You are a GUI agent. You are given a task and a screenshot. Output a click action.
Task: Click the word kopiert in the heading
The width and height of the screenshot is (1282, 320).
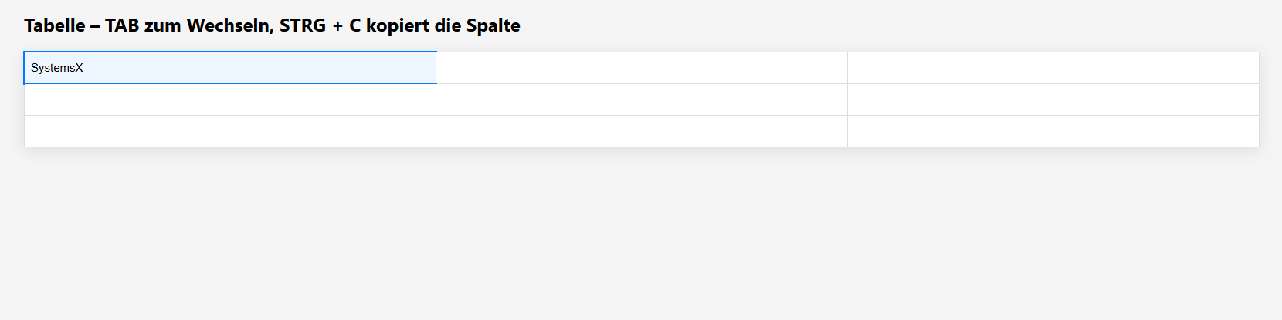click(x=397, y=25)
